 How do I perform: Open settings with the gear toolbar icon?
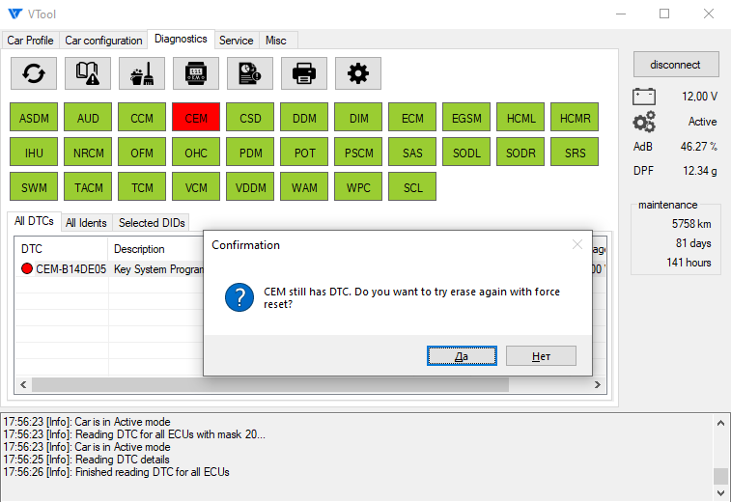[358, 73]
